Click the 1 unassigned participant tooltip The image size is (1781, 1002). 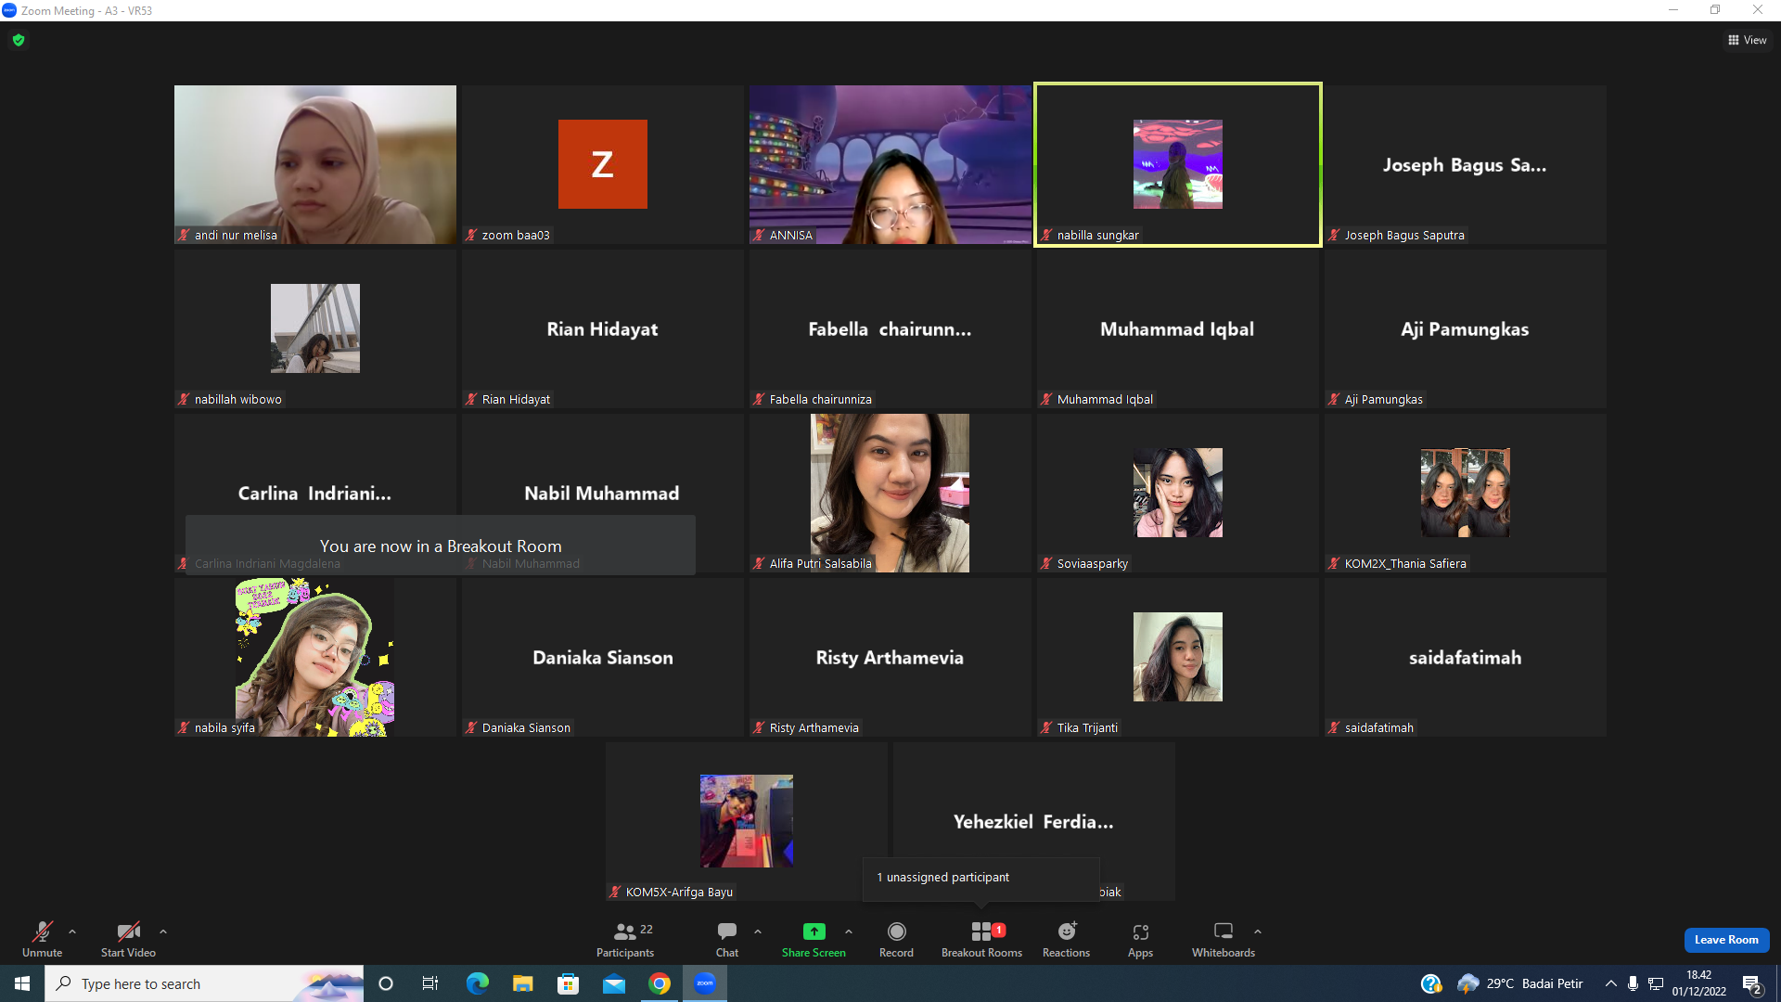[981, 878]
